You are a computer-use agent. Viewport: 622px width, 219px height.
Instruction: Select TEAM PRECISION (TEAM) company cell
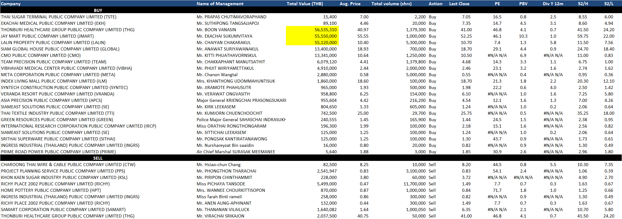click(54, 62)
